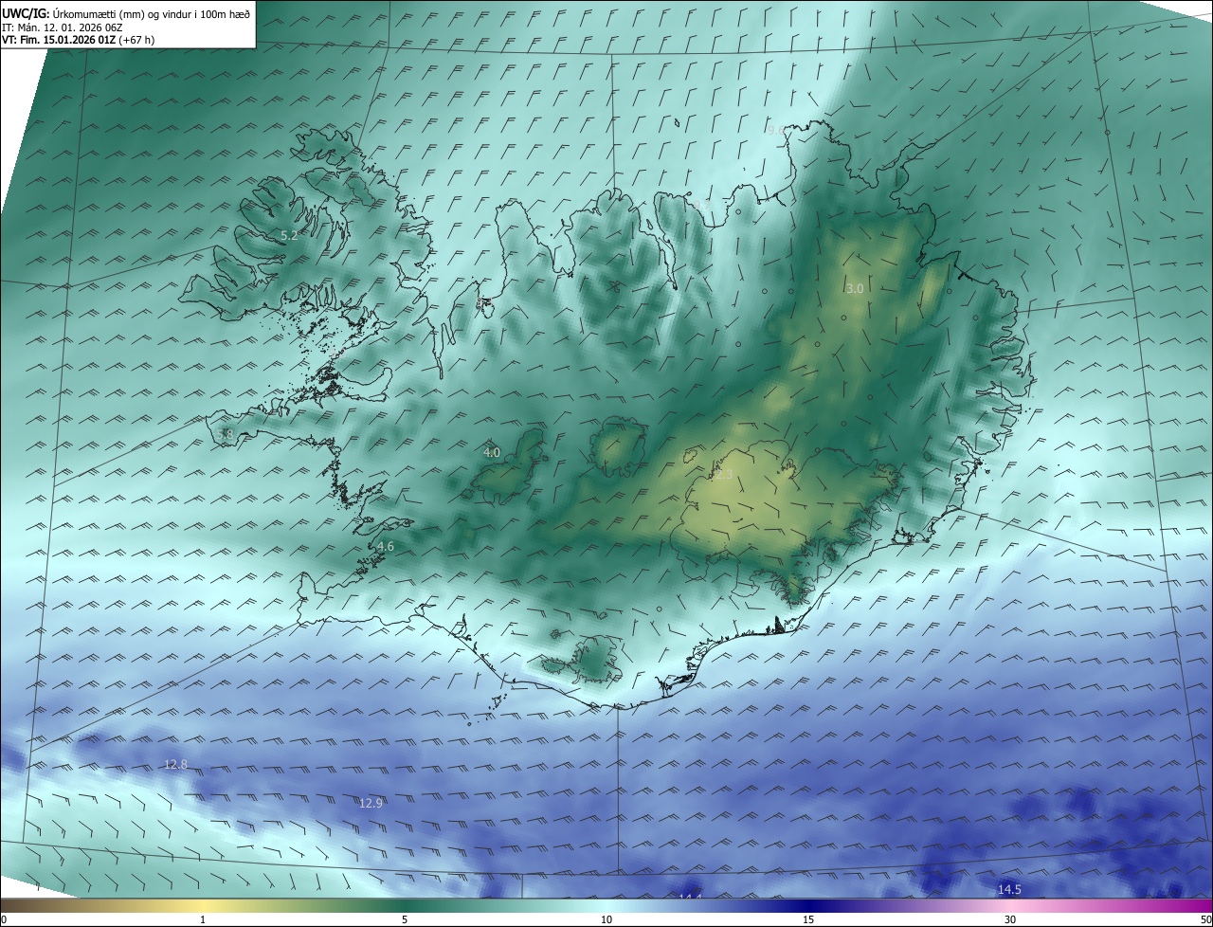
Task: Click the valid time 'VT: Fim. 15.01.2026 01Z (+67 h)'
Action: tap(78, 40)
